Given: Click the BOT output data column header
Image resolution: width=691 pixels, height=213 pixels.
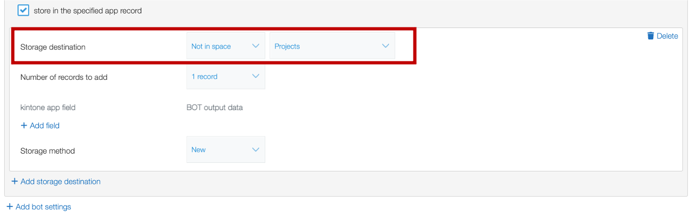Looking at the screenshot, I should click(215, 107).
